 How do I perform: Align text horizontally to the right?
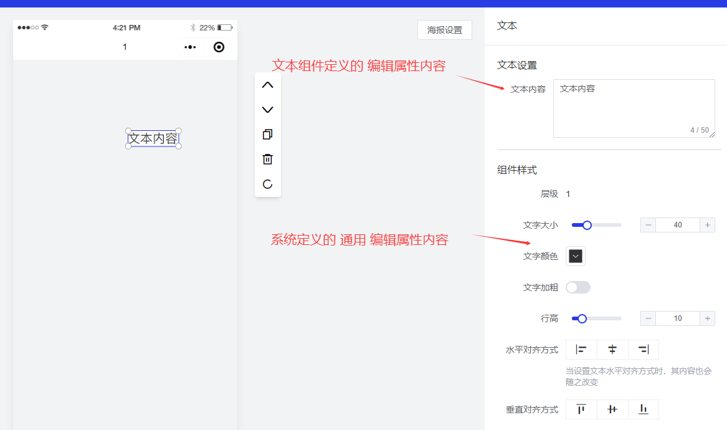(x=644, y=350)
